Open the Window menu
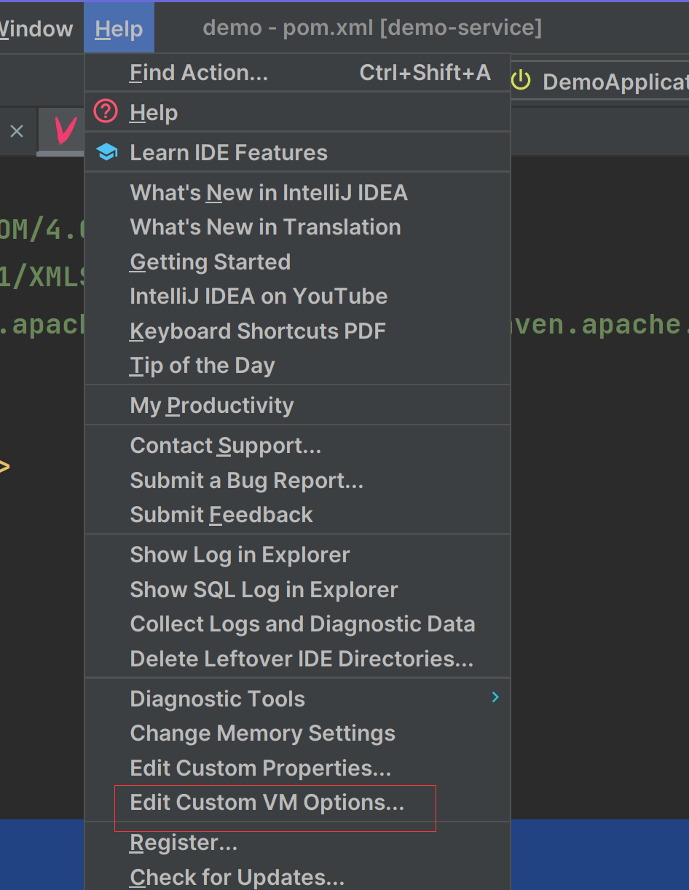The image size is (689, 890). [x=36, y=29]
